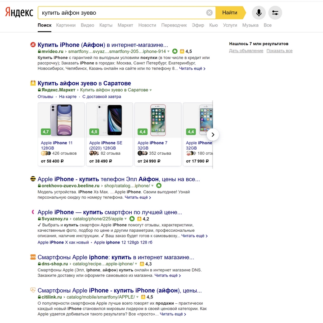Open the Все services tab

coord(268,25)
